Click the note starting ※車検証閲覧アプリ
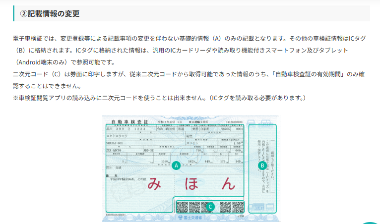The height and width of the screenshot is (224, 380). coord(159,98)
